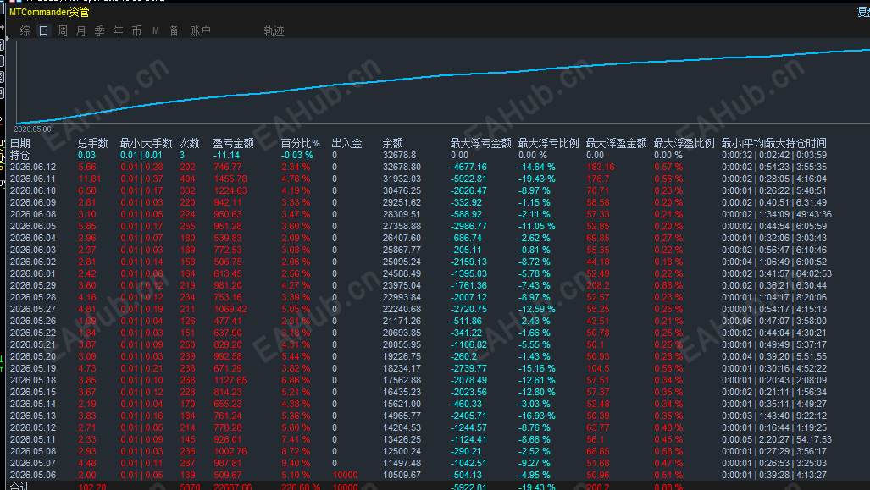Select the 2026.05.19 date row
Screen dimensions: 870x490
tap(418, 369)
